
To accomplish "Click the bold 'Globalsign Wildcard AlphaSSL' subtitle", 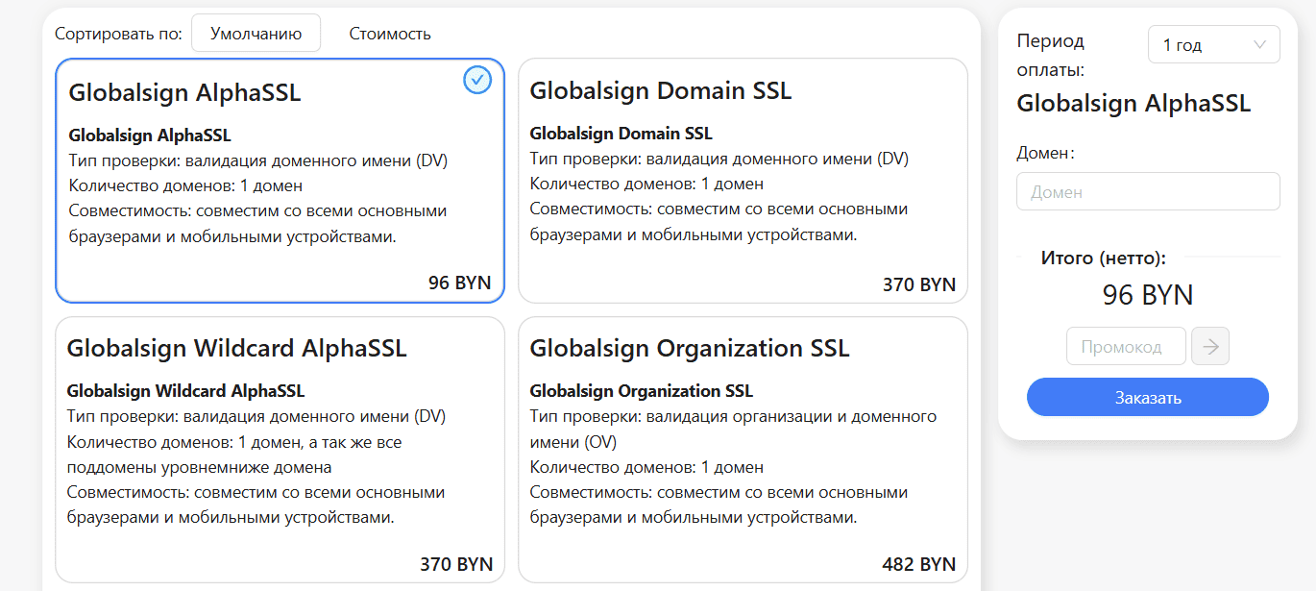I will 185,391.
